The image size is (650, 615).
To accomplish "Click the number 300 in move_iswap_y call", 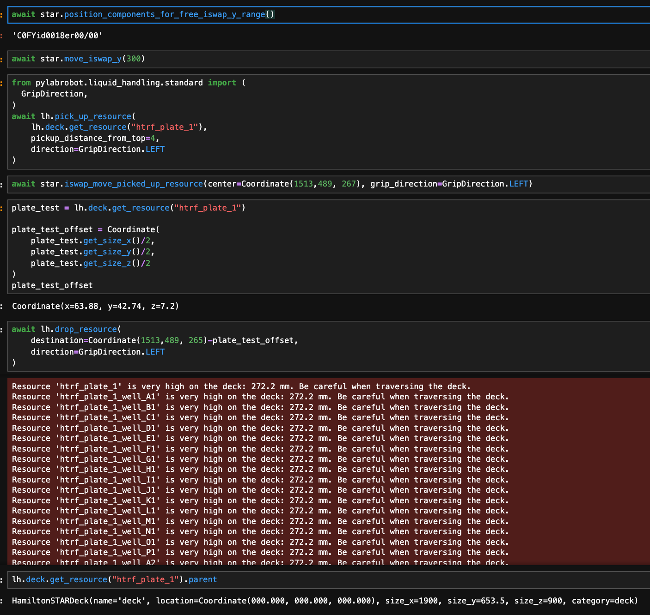I will (133, 59).
